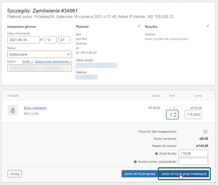Click the 'Adres wysyłki nie został podany.' text
Image resolution: width=218 pixels, height=185 pixels.
click(x=167, y=39)
